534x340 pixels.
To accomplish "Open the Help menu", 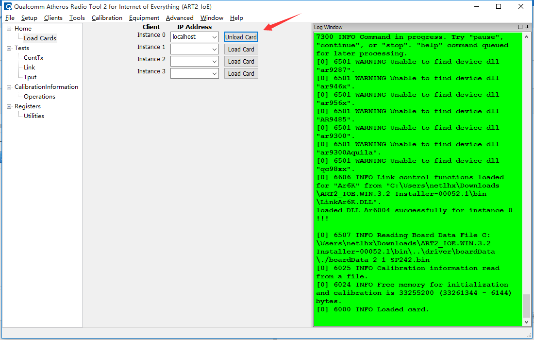I will click(x=236, y=17).
